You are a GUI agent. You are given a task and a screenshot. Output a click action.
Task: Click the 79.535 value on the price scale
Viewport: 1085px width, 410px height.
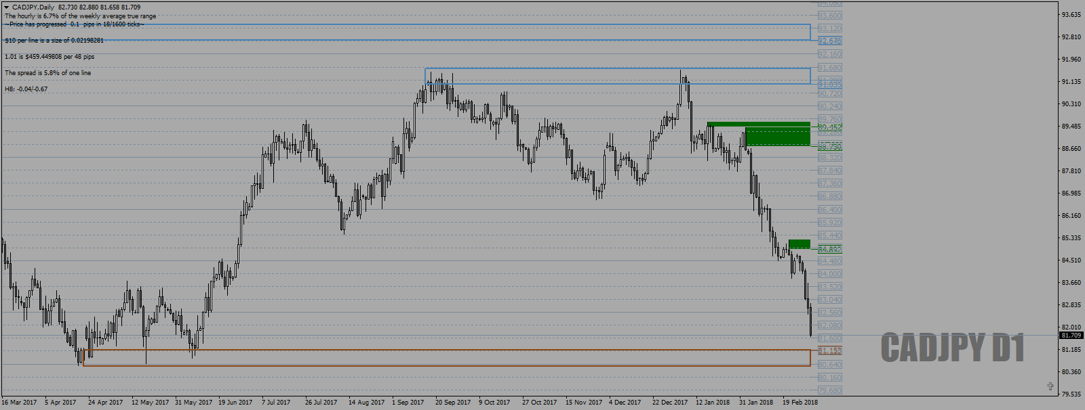[x=1071, y=394]
